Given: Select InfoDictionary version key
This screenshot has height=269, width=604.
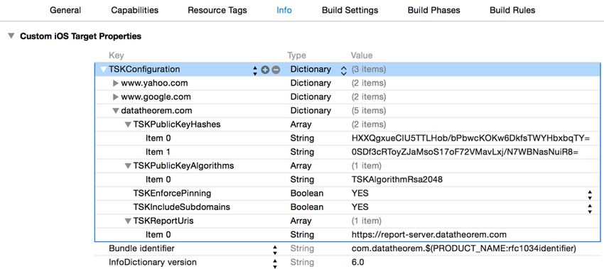Looking at the screenshot, I should pos(153,263).
